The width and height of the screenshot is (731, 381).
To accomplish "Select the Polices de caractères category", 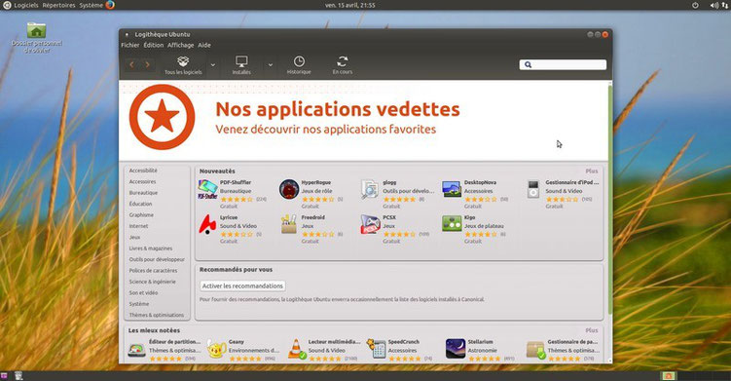I will coord(153,271).
